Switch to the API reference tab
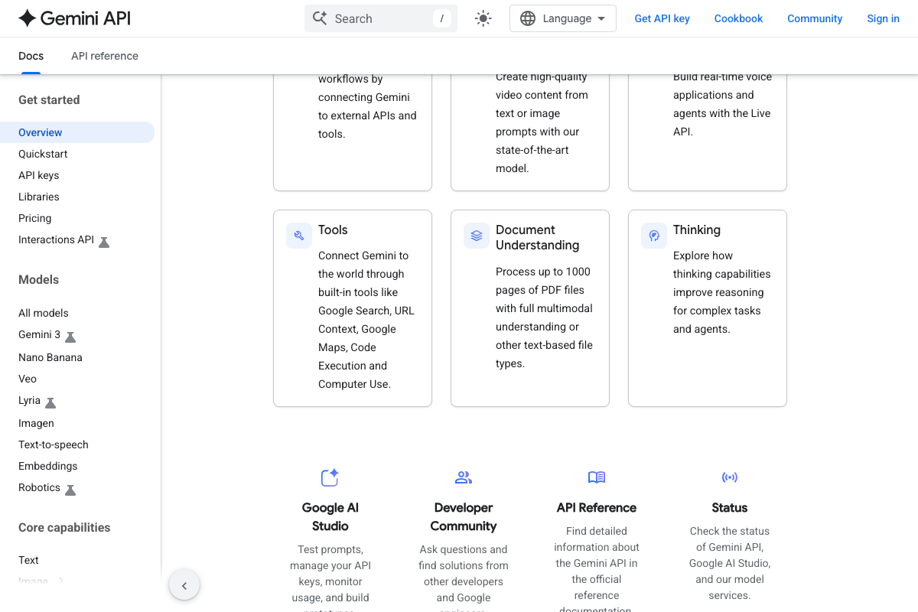This screenshot has height=612, width=918. click(x=104, y=56)
